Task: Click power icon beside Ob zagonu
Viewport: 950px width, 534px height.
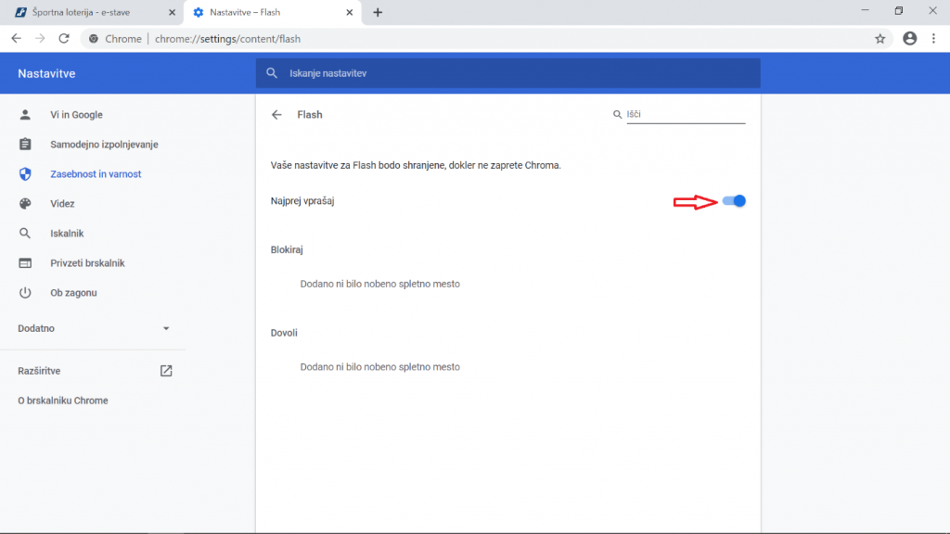Action: coord(25,292)
